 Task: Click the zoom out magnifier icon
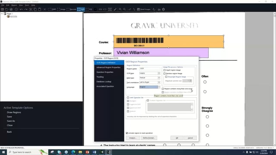(125, 9)
